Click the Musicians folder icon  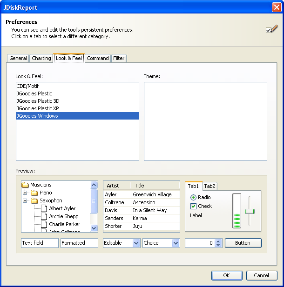25,185
